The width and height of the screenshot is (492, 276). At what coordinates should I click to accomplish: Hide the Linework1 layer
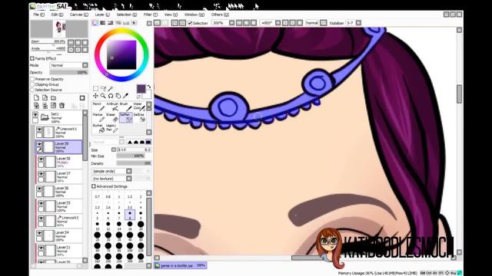pos(39,130)
